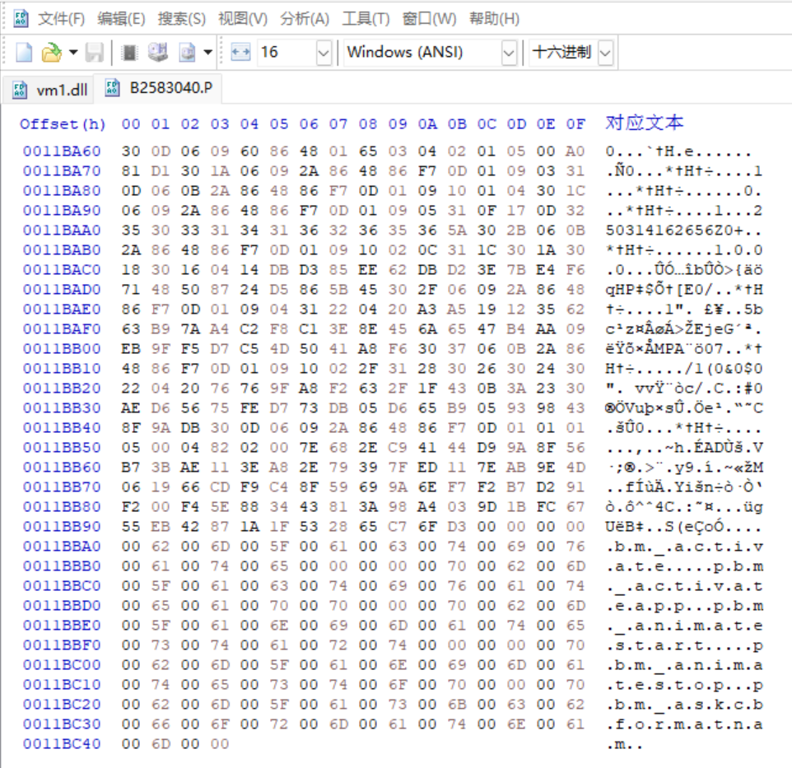Click the Open disk drive icon
This screenshot has width=792, height=768.
(158, 52)
